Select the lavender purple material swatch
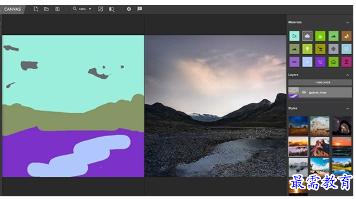The width and height of the screenshot is (356, 199). pyautogui.click(x=294, y=62)
